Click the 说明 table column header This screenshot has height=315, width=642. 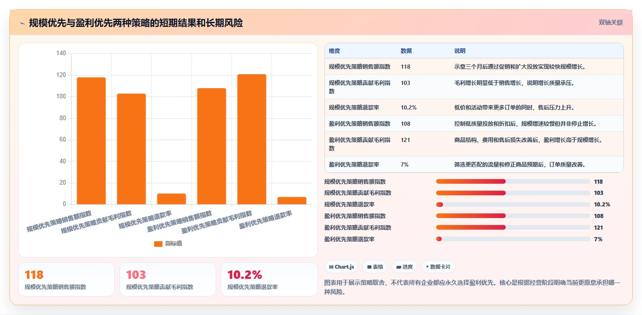tap(460, 51)
